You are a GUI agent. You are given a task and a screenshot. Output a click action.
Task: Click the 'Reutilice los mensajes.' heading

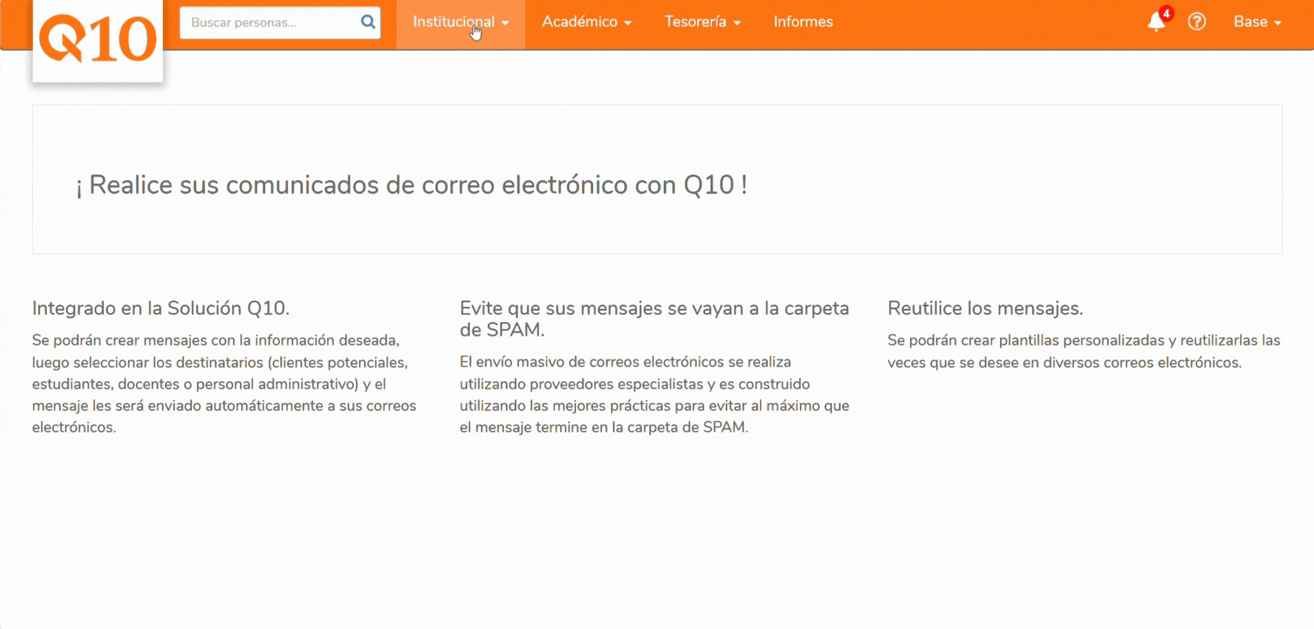[x=985, y=308]
